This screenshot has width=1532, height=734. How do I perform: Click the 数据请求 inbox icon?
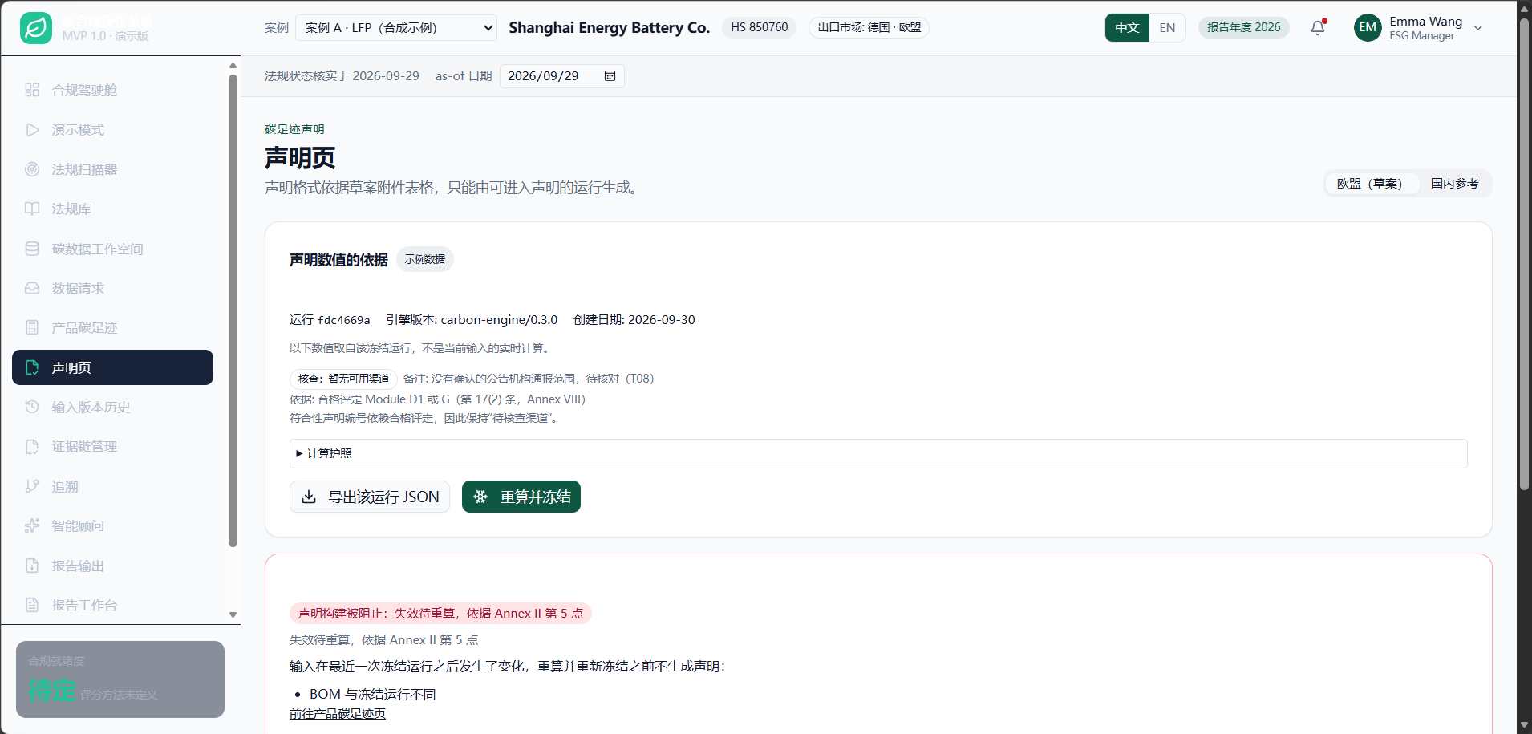(x=32, y=288)
